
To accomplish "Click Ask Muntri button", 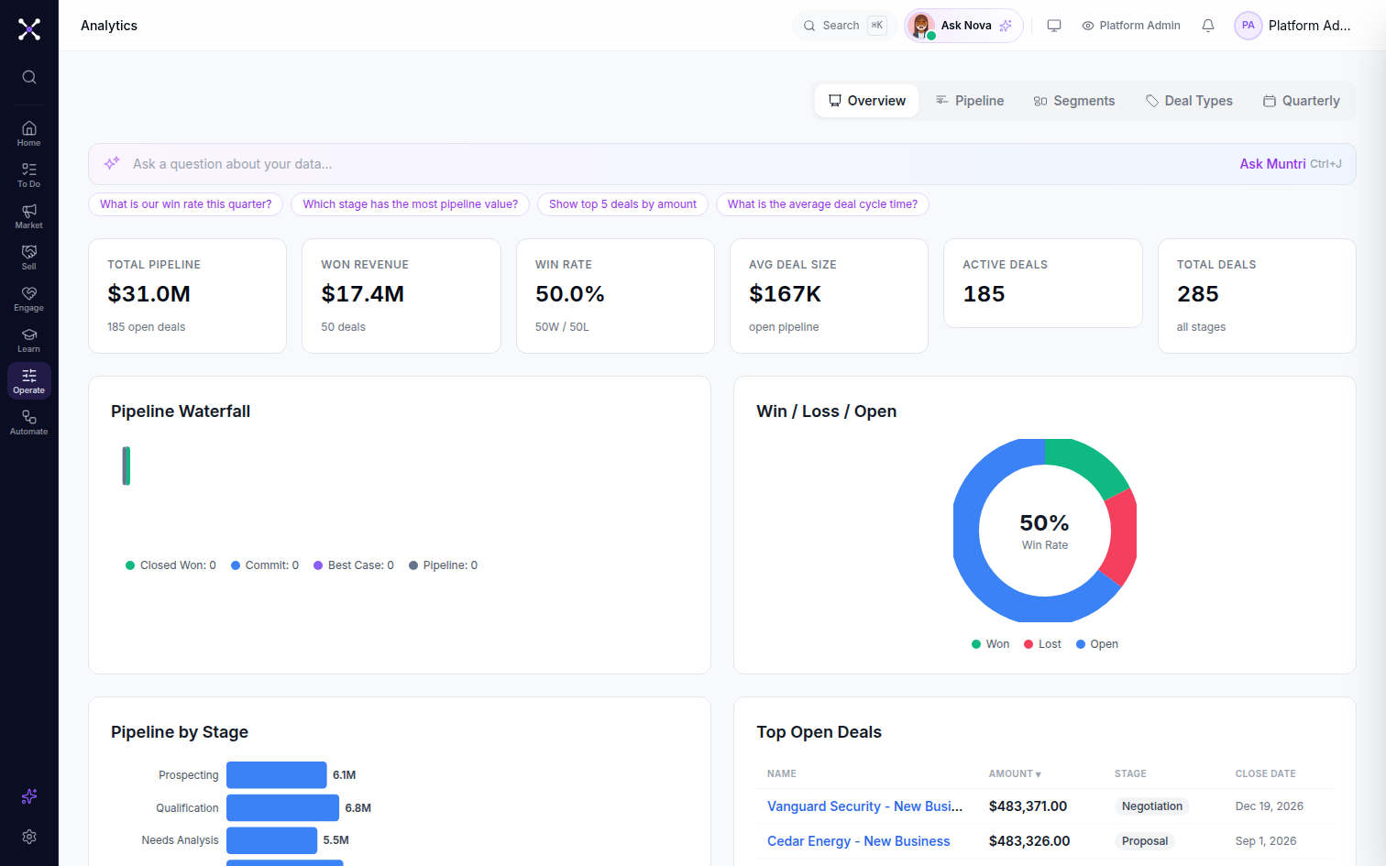I will coord(1290,164).
